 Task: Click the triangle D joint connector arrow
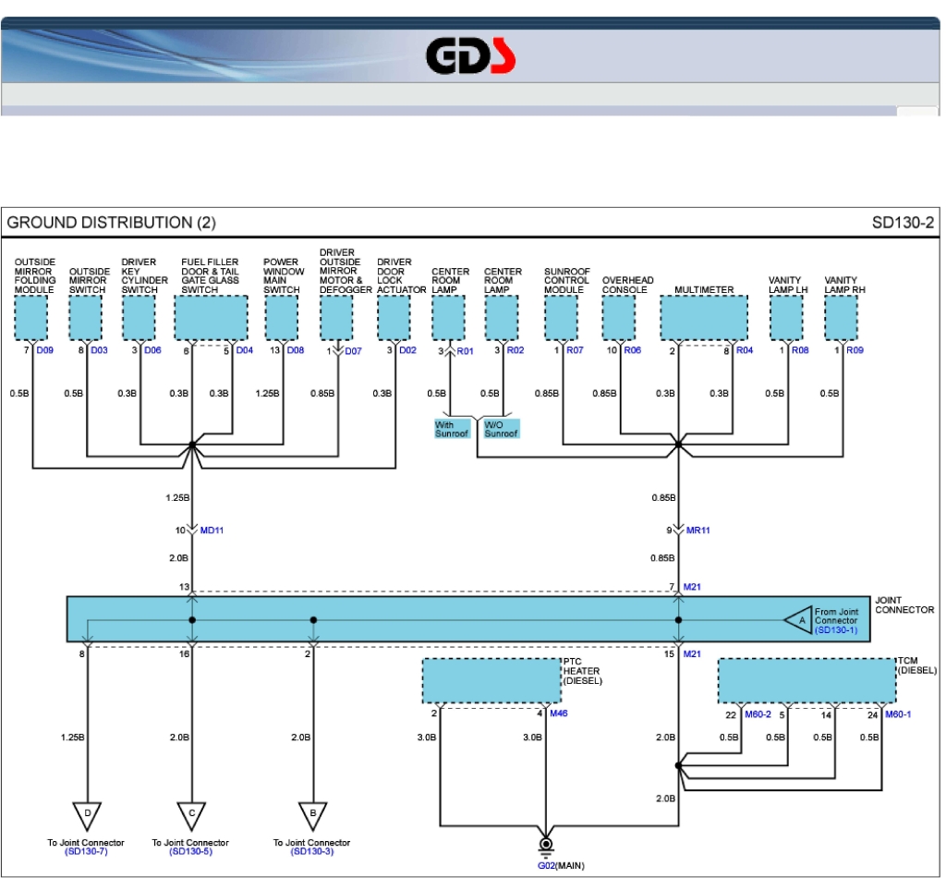pos(87,814)
